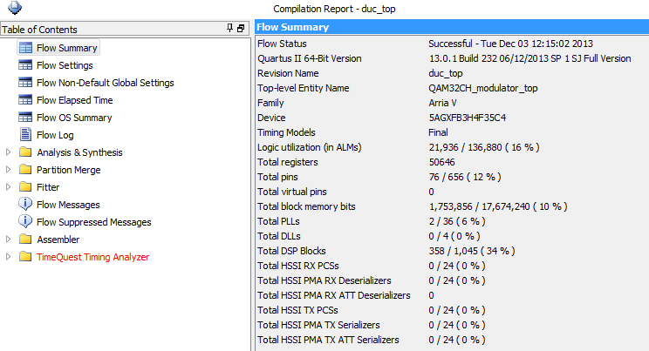Expand the Partition Merge folder
This screenshot has width=649, height=351.
point(8,170)
